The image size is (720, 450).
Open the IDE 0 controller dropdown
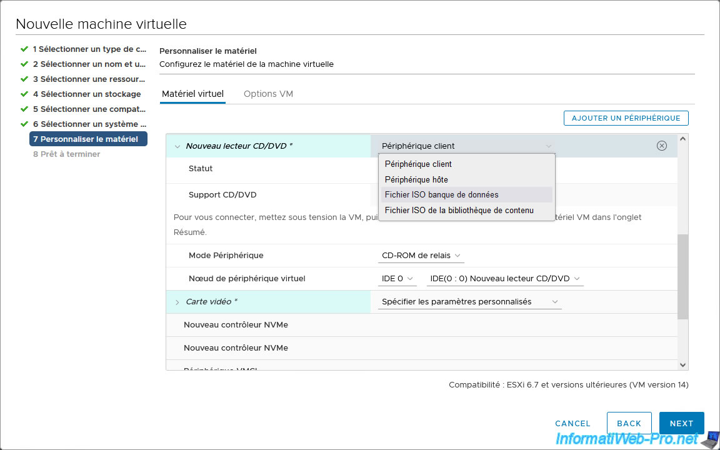tap(397, 278)
